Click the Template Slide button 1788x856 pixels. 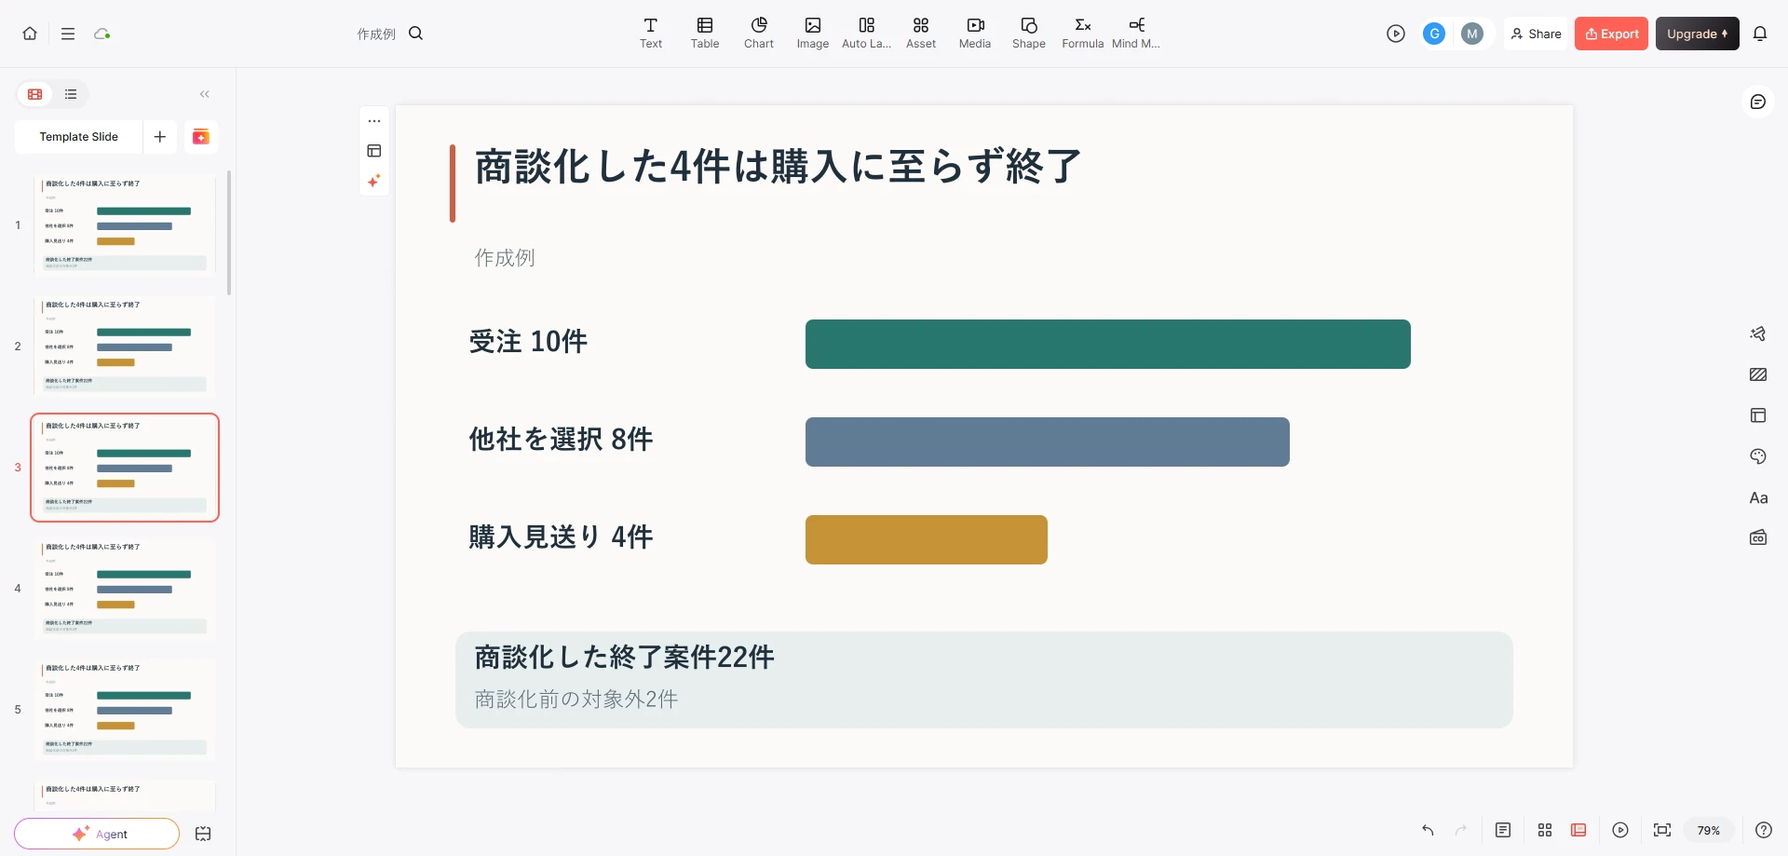[79, 137]
